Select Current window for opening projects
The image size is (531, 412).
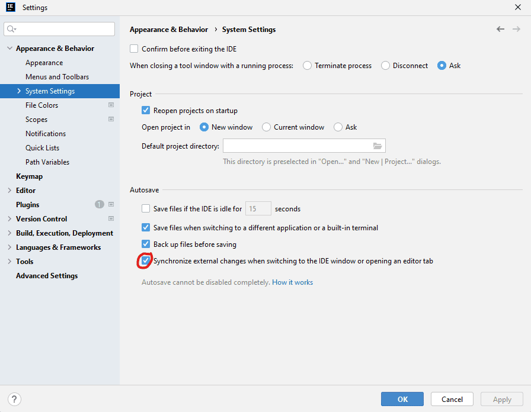[x=266, y=127]
